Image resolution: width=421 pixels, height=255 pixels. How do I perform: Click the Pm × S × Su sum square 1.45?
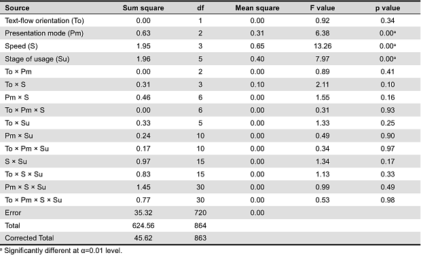pyautogui.click(x=143, y=187)
